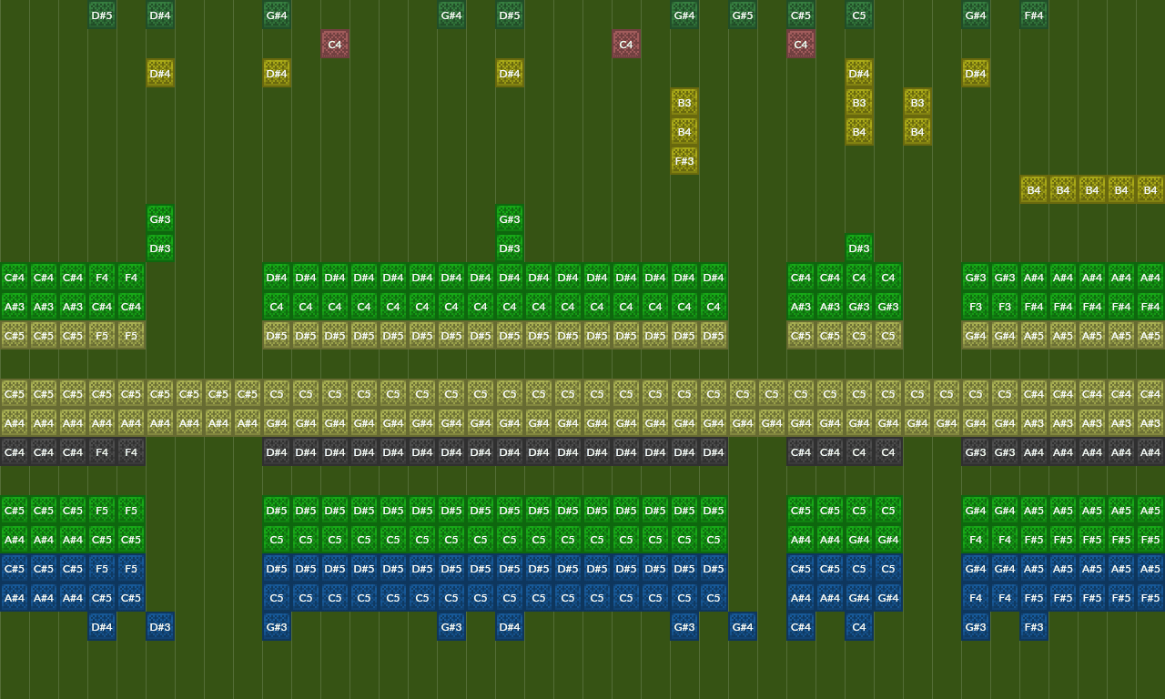Screen dimensions: 1165x699
Task: Select the blue D#3 note in bottom row
Action: point(160,627)
